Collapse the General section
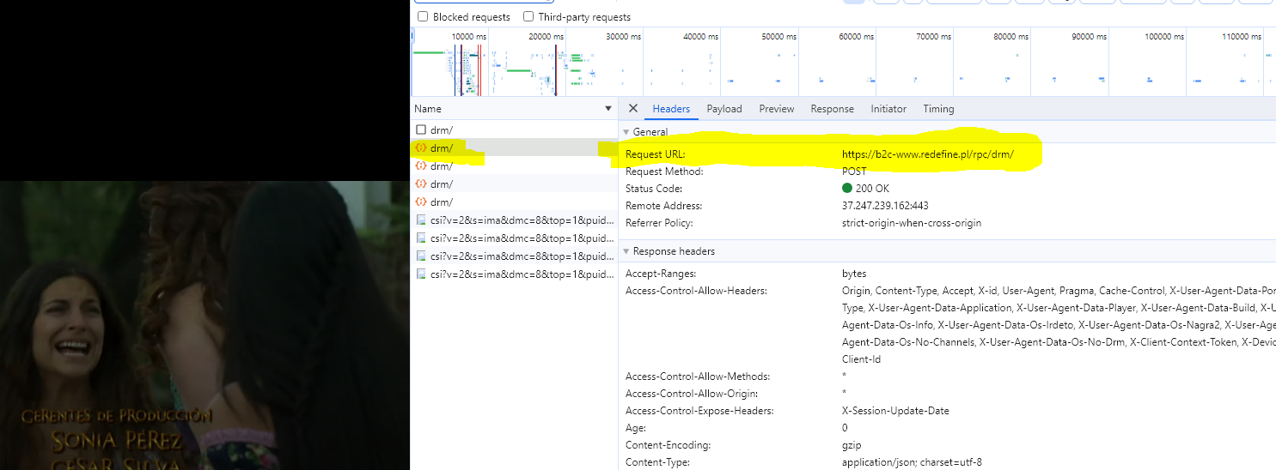The width and height of the screenshot is (1276, 470). (626, 132)
